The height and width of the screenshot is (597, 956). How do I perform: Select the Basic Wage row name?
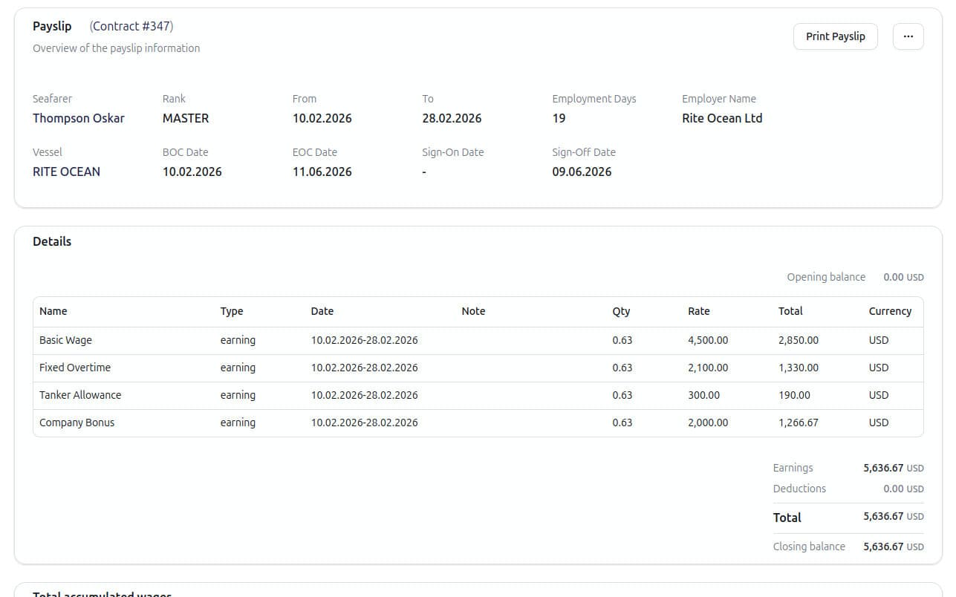65,340
